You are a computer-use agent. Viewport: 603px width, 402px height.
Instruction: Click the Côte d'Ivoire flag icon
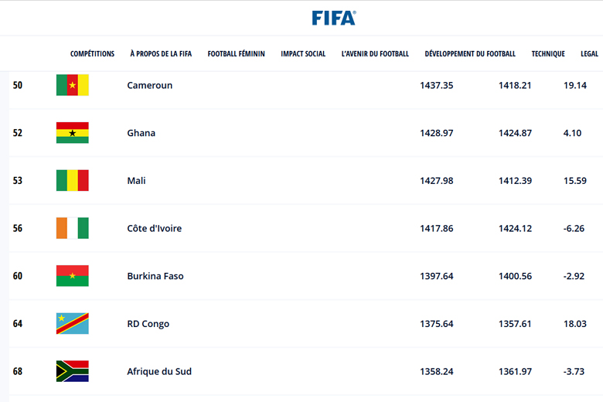[x=73, y=228]
